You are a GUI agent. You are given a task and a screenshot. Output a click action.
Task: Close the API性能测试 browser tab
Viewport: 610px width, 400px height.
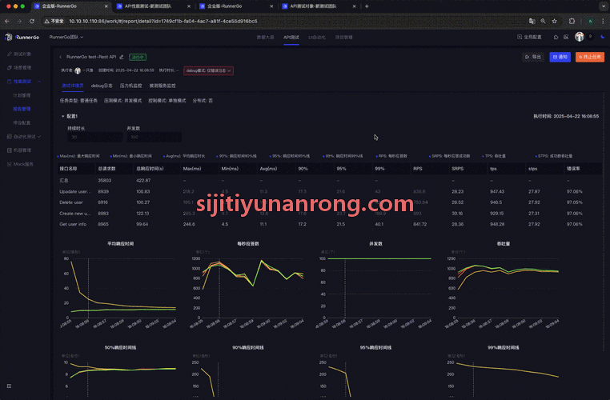point(189,6)
